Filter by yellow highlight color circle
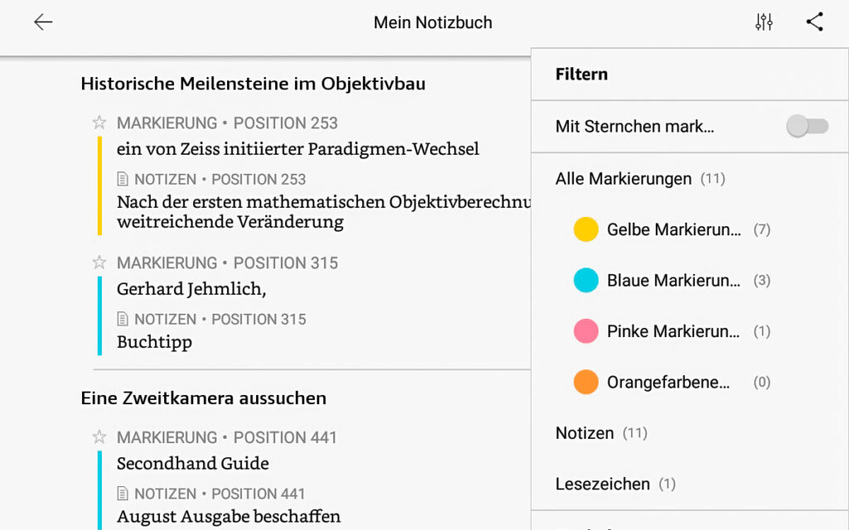 (586, 229)
